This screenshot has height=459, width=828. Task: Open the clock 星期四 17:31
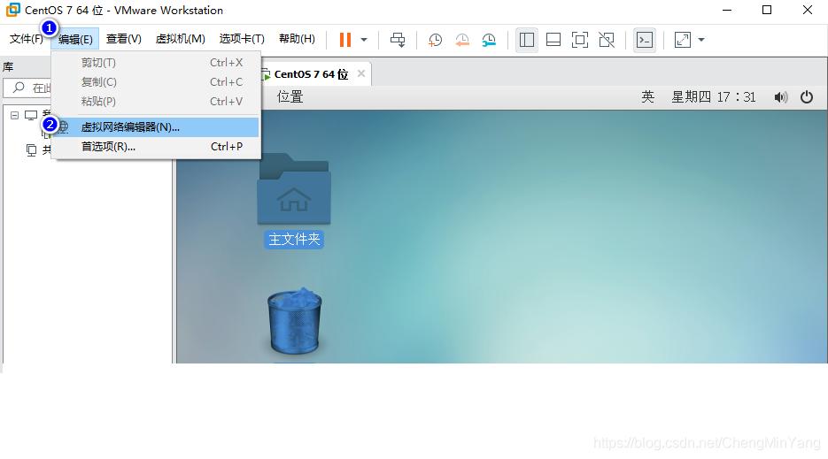[x=714, y=97]
